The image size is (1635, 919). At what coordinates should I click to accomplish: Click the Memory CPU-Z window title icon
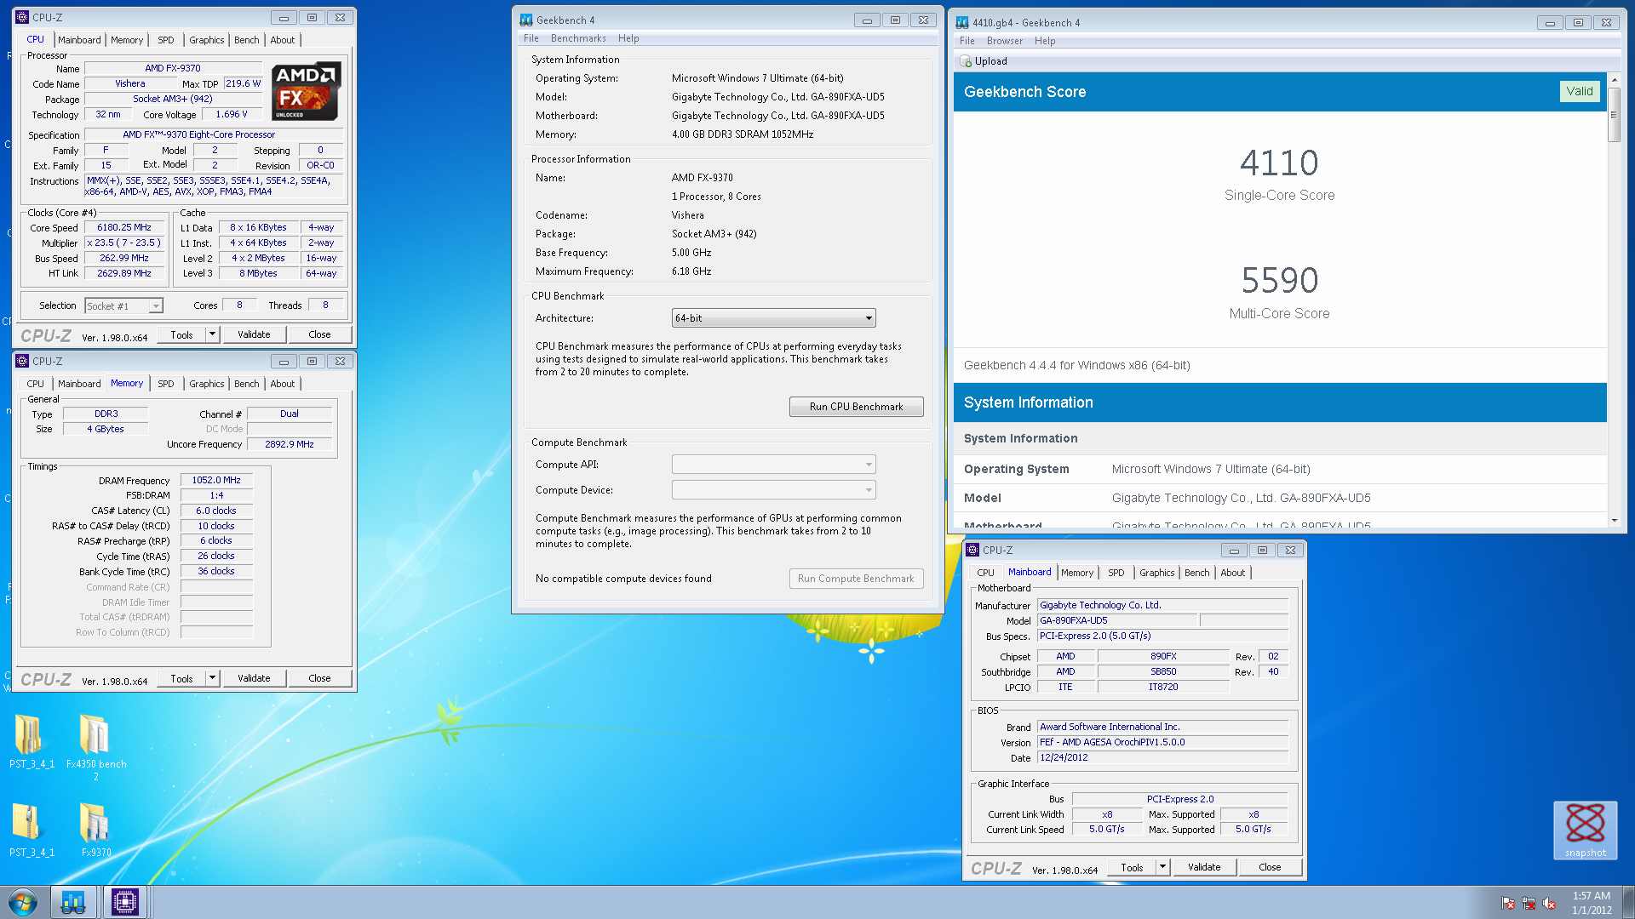pyautogui.click(x=23, y=361)
